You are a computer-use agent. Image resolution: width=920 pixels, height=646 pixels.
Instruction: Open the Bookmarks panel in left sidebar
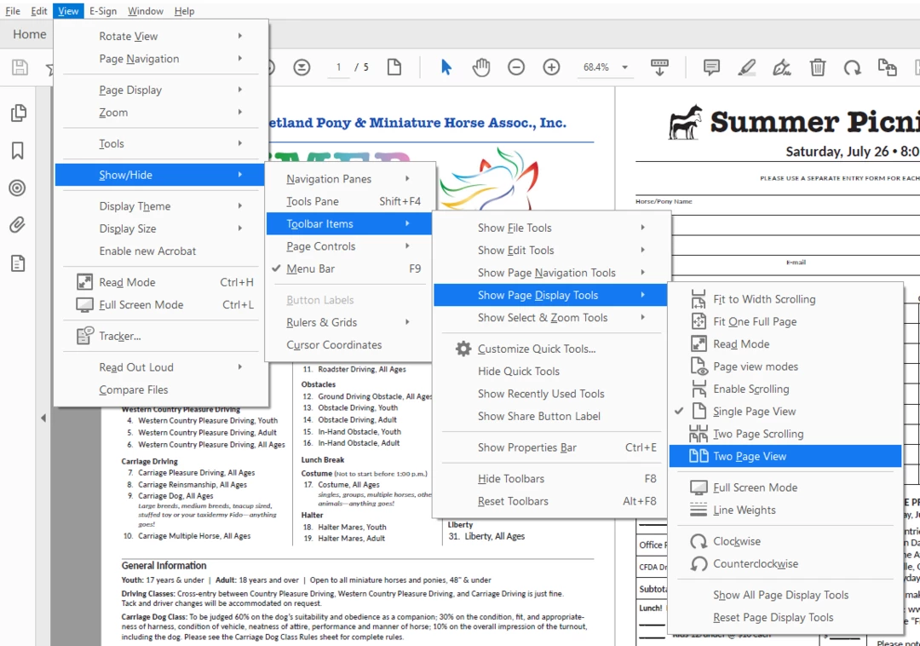click(x=18, y=151)
